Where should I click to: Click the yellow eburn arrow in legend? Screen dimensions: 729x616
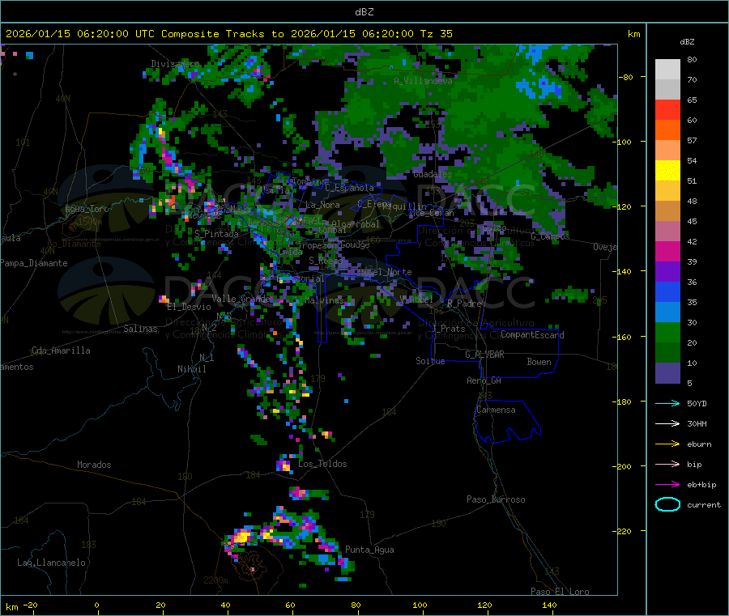point(667,444)
